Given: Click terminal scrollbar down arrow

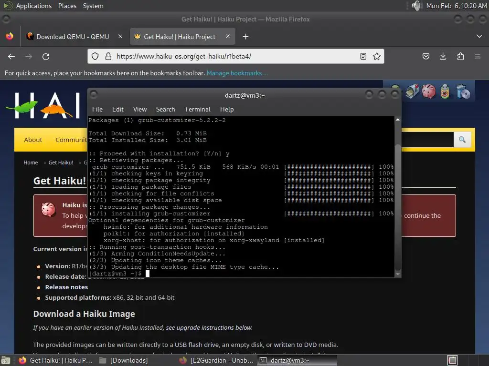Looking at the screenshot, I should (x=398, y=274).
